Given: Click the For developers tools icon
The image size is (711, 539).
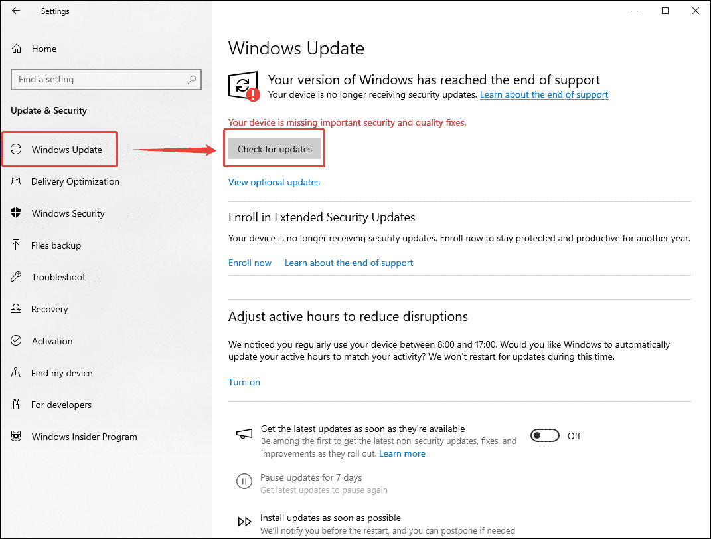Looking at the screenshot, I should tap(16, 404).
